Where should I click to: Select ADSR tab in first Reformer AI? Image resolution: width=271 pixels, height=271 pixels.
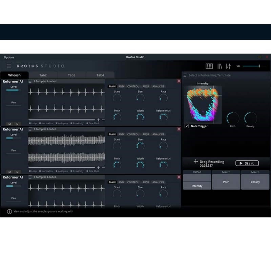146,86
